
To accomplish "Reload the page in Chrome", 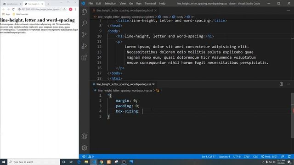I will point(13,9).
